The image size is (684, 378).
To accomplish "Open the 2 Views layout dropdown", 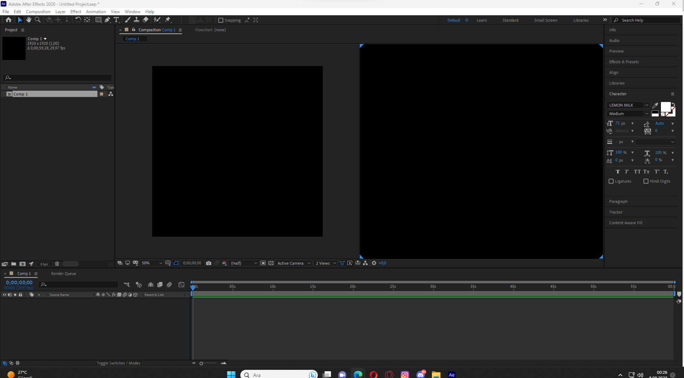I will coord(326,263).
